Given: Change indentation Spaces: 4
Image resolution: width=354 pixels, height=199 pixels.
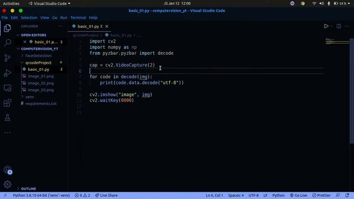Looking at the screenshot, I should (236, 195).
